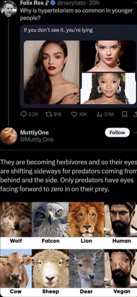Open the bottom-right photo with braided hair
Image resolution: width=137 pixels, height=297 pixels.
[x=108, y=88]
